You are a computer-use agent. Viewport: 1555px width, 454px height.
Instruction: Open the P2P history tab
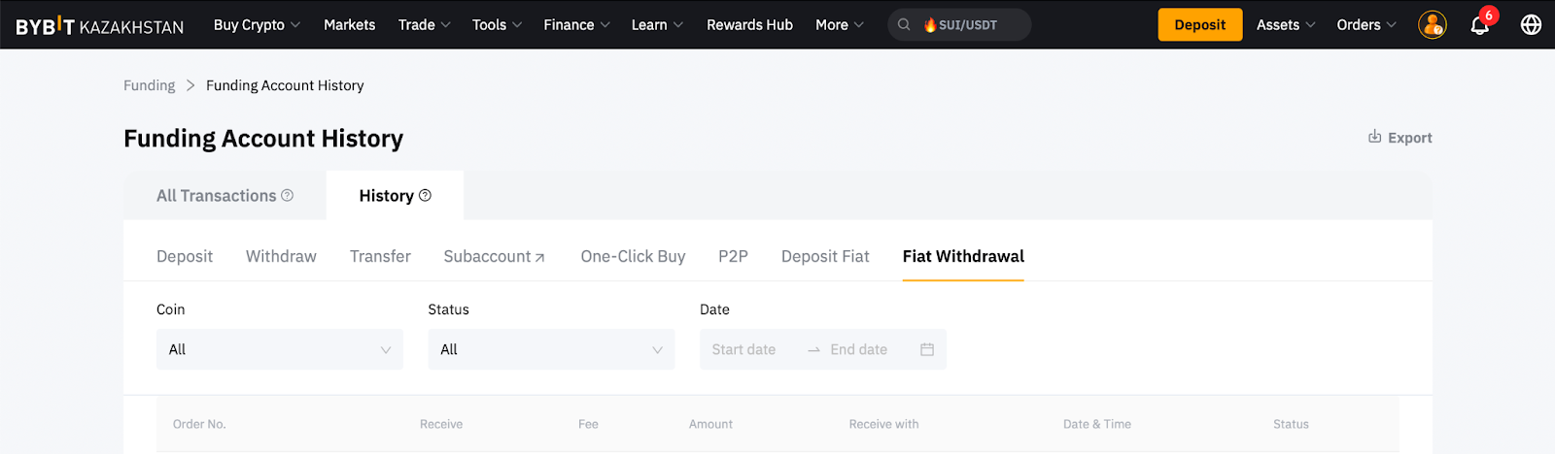733,256
